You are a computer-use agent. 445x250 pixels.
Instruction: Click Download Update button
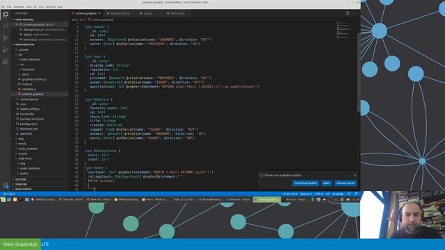[x=306, y=183]
